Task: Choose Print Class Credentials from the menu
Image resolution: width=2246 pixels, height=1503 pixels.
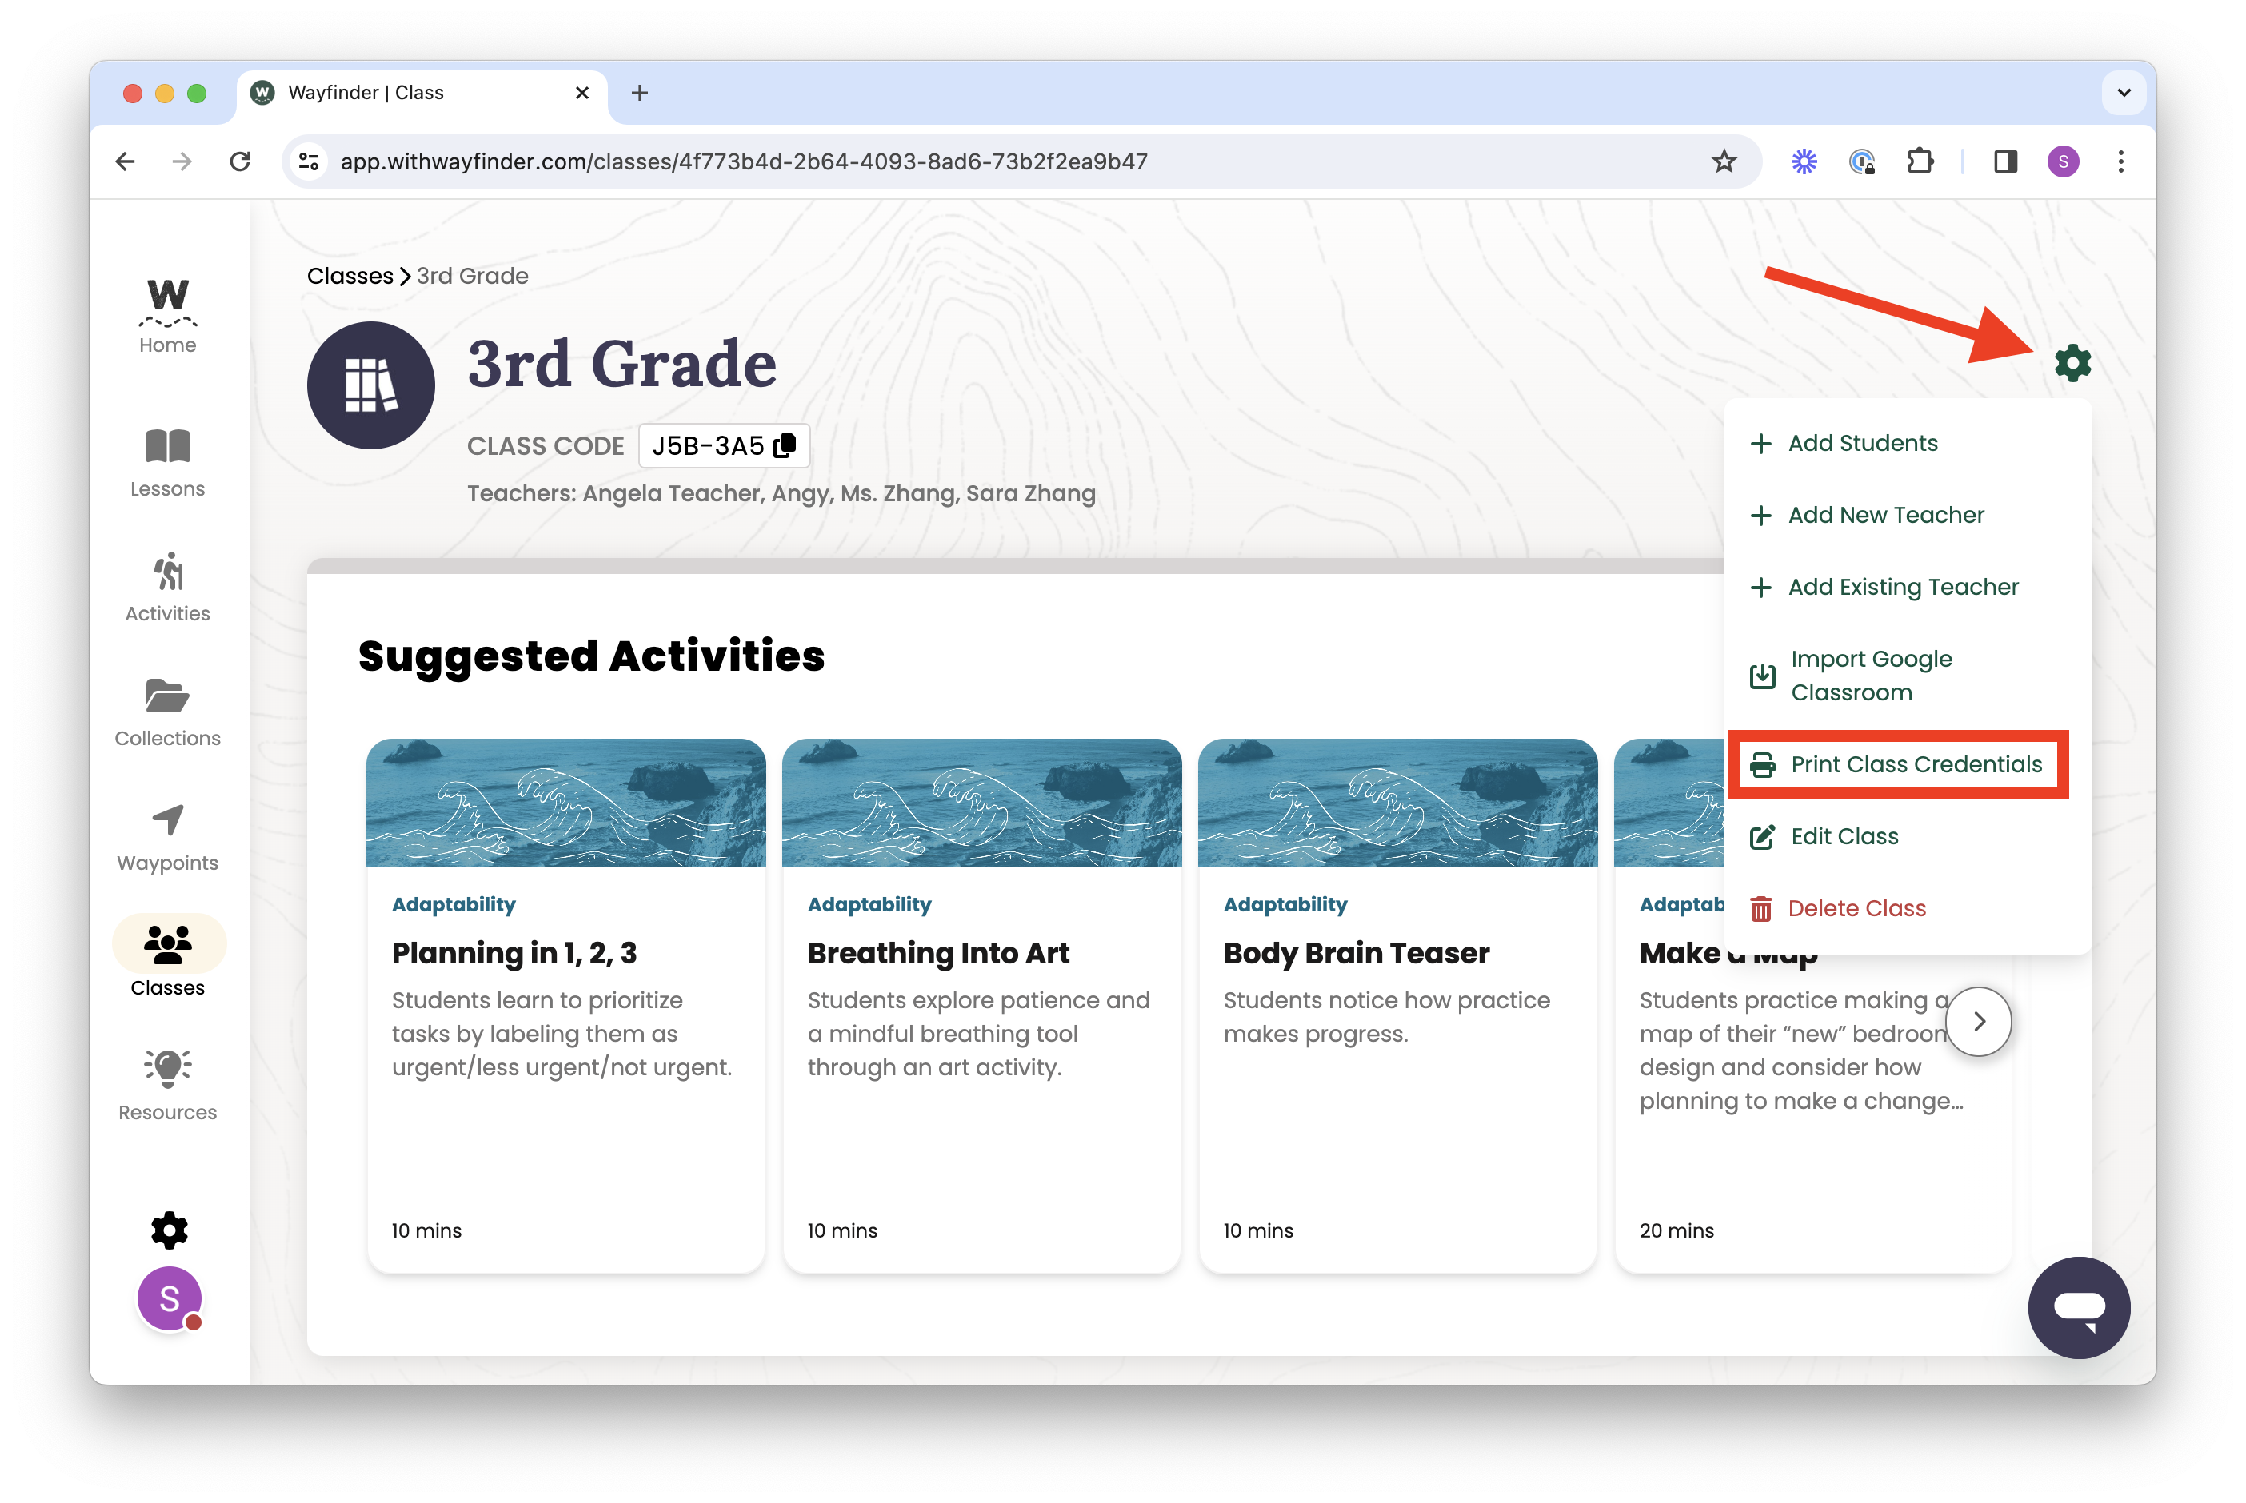Action: pos(1897,764)
